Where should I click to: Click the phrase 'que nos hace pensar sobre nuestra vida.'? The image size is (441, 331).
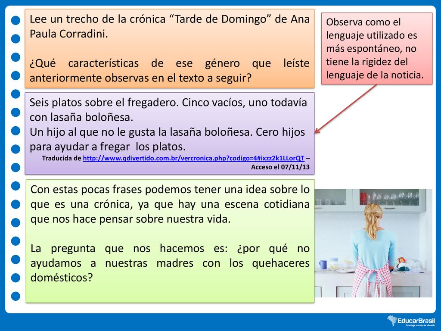[130, 219]
